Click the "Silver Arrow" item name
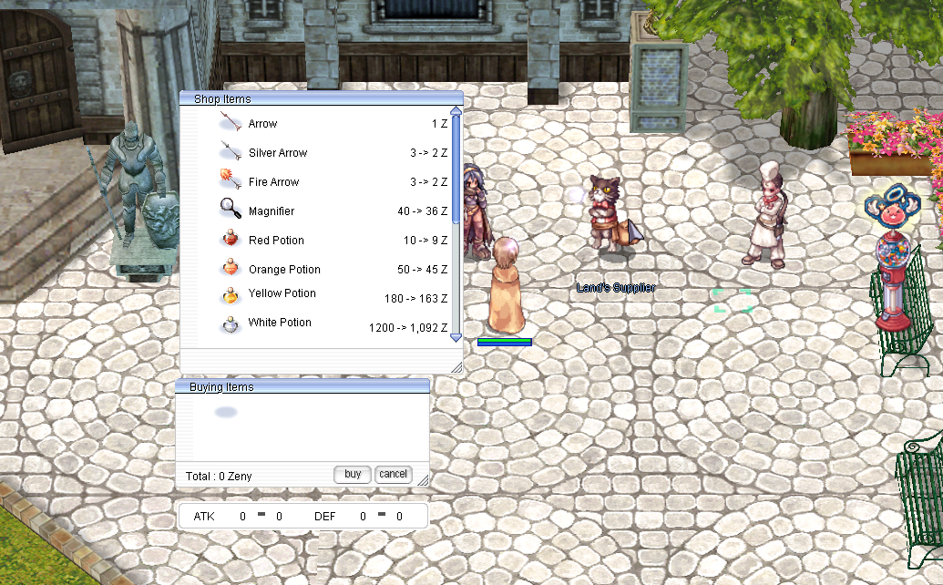The image size is (943, 585). [278, 153]
